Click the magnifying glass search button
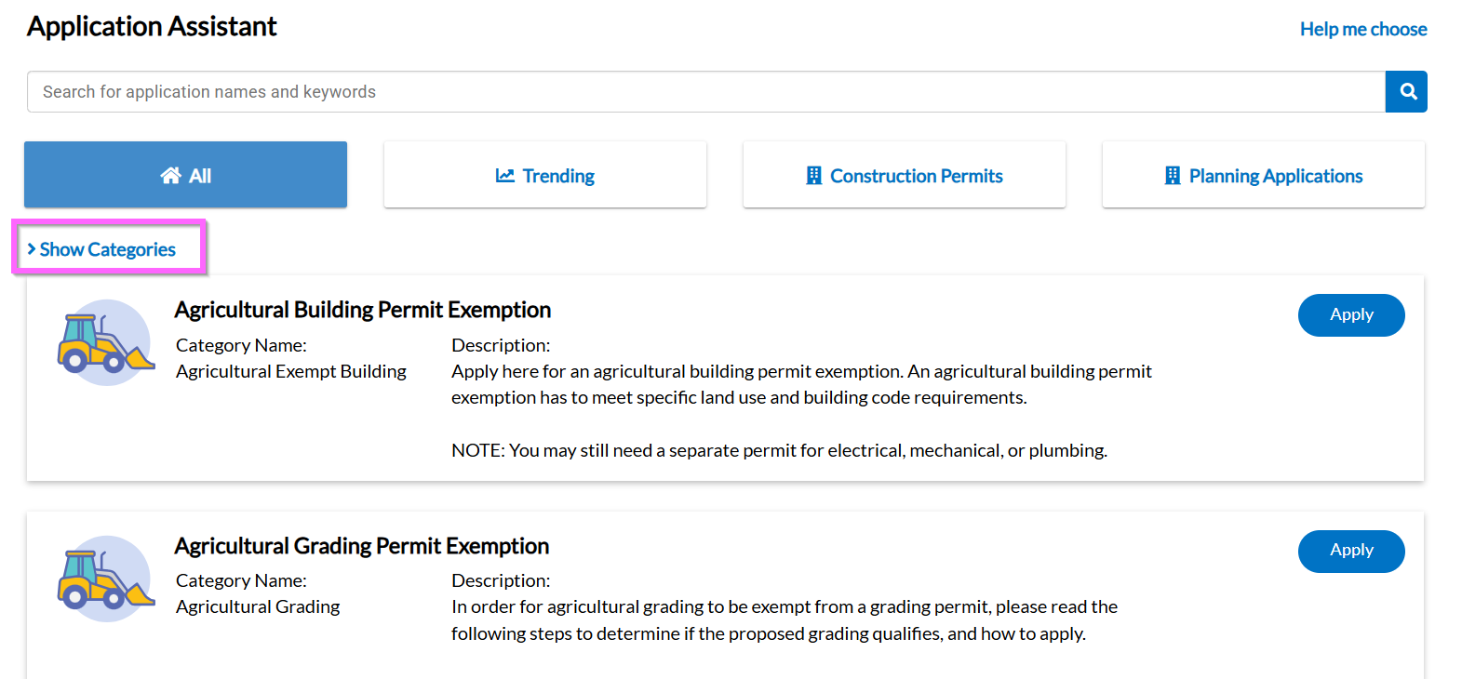This screenshot has height=679, width=1462. (x=1406, y=91)
